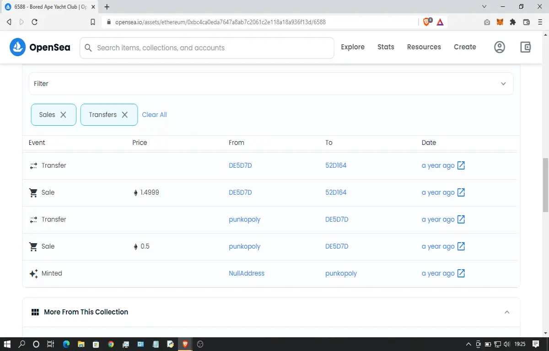This screenshot has height=351, width=549.
Task: Click 'a year ago' in Minted row
Action: pos(438,273)
